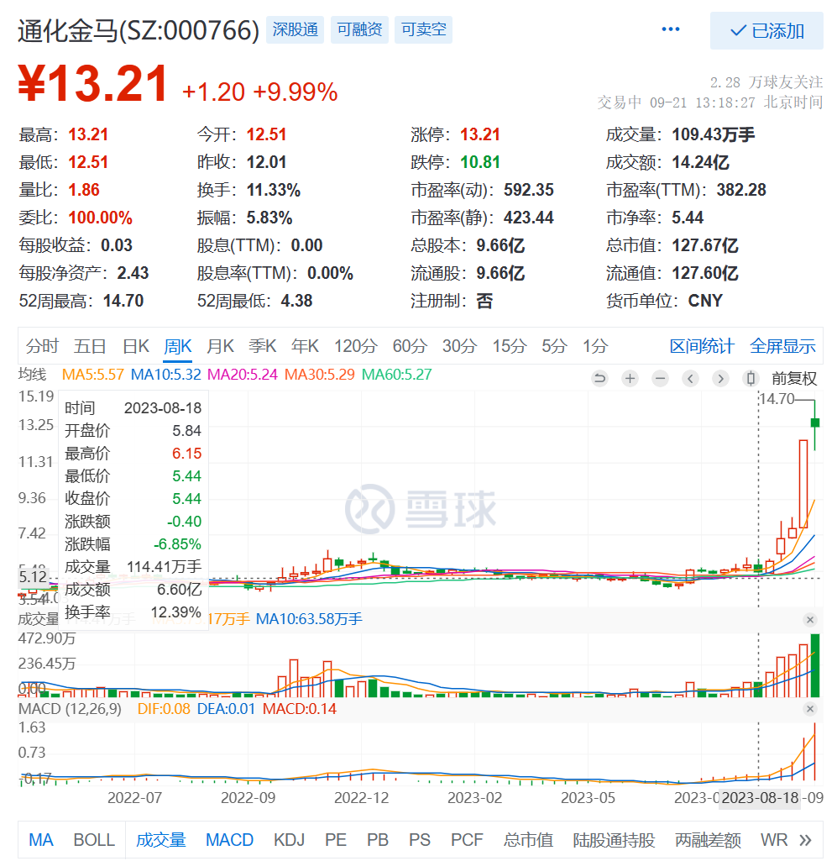Move chart right with next arrow
837x861 pixels.
pos(720,378)
